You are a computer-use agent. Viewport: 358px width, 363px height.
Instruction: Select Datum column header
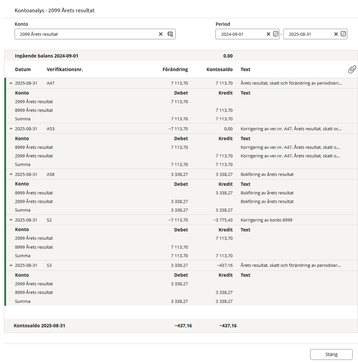tap(23, 69)
